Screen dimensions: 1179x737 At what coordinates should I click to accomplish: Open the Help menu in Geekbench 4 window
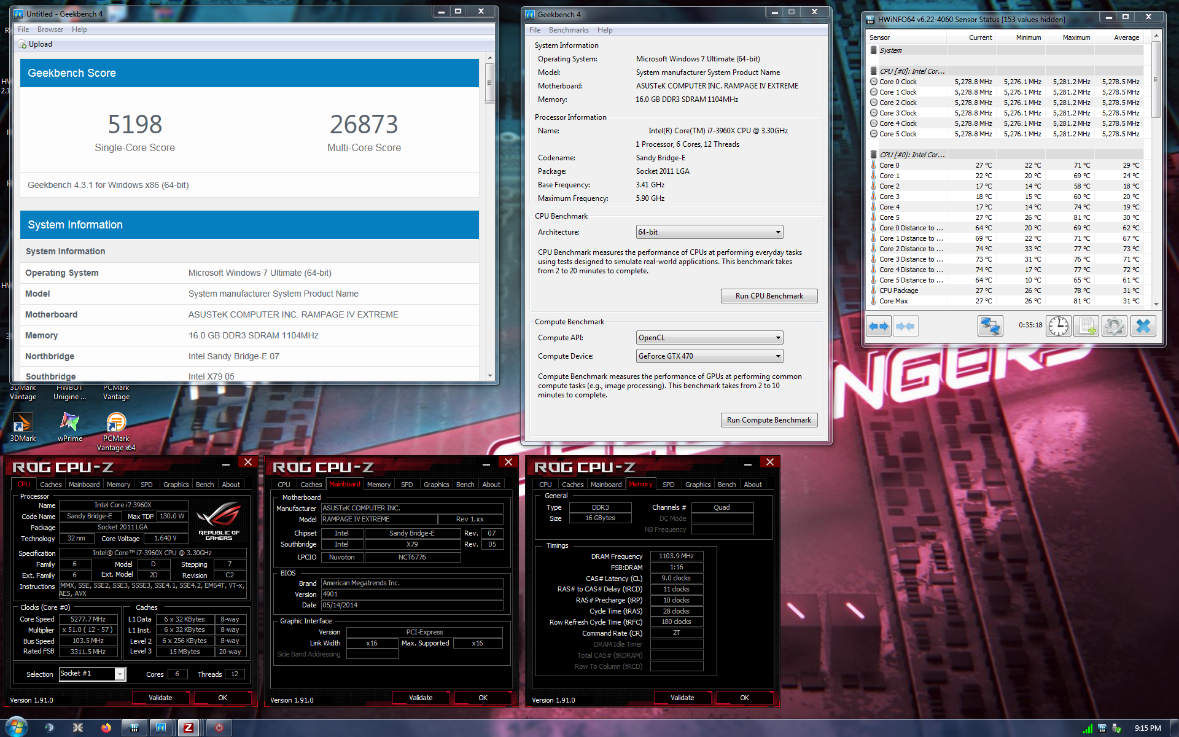(x=605, y=30)
